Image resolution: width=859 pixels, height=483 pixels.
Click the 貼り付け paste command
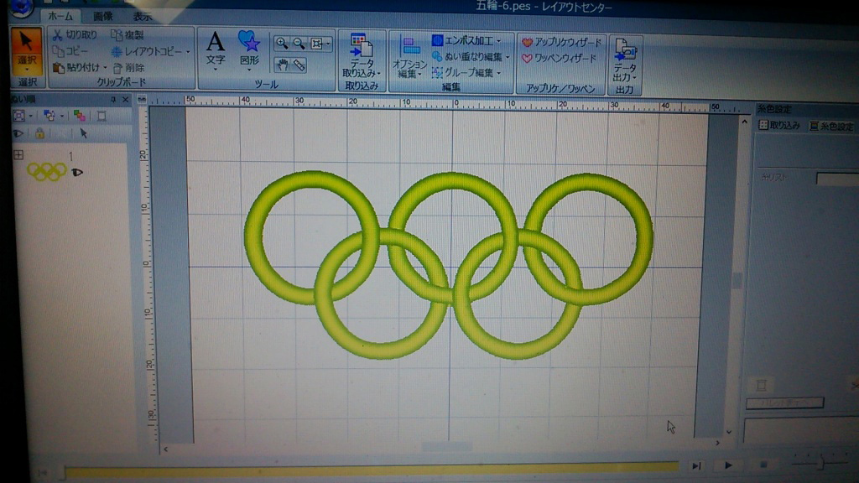click(76, 67)
